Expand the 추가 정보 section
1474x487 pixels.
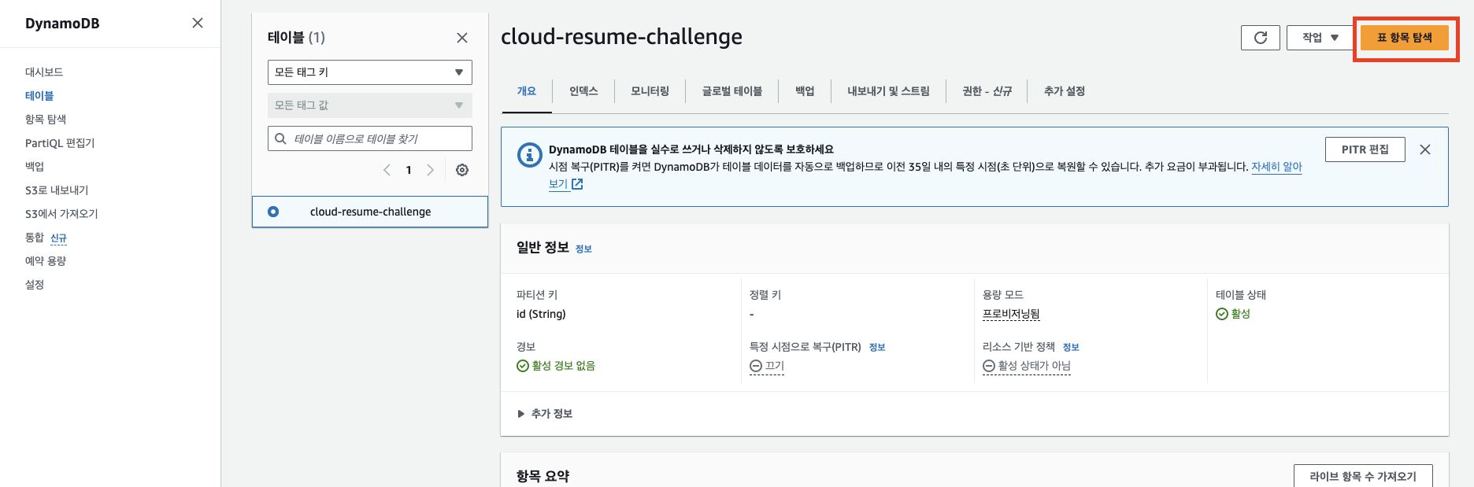545,414
